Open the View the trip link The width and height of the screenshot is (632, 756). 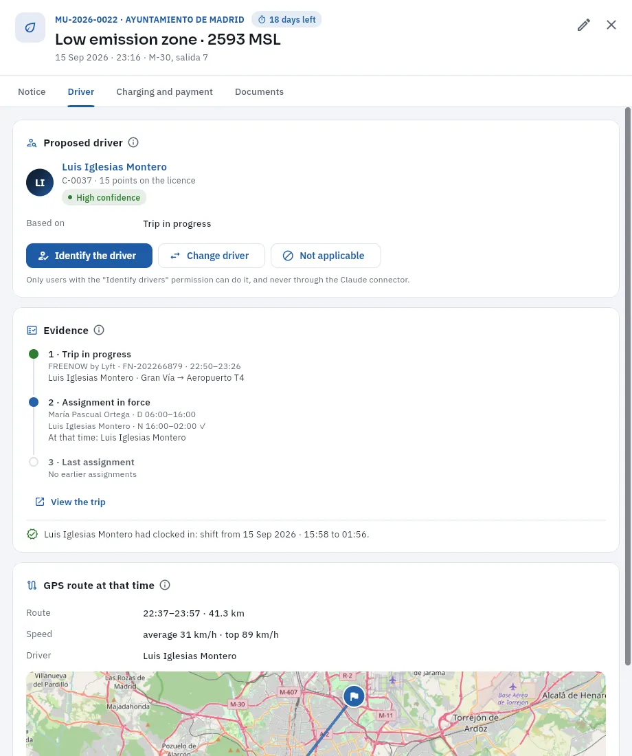coord(70,502)
